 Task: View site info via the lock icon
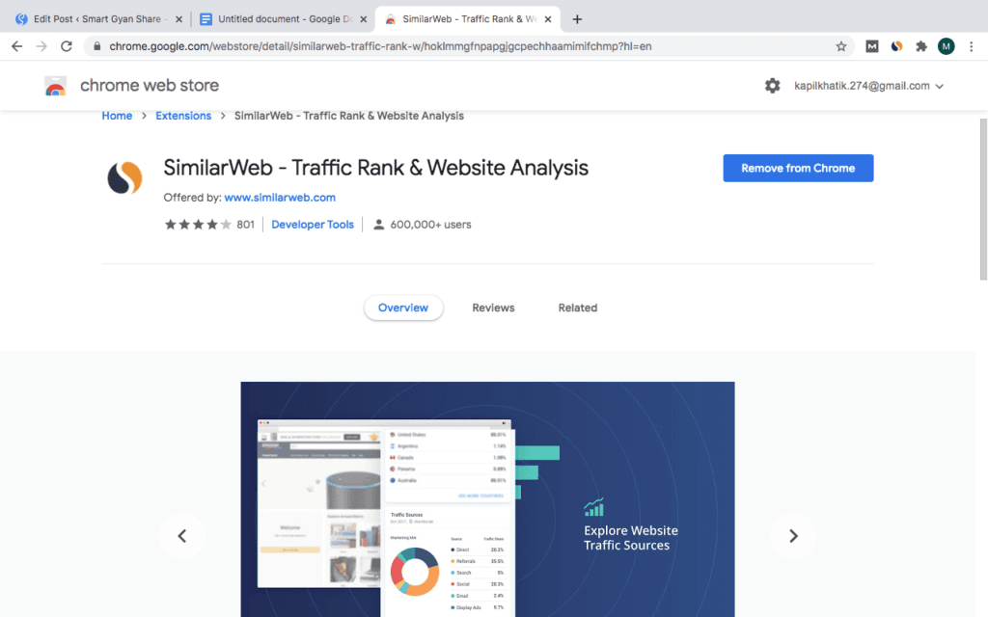[x=96, y=46]
